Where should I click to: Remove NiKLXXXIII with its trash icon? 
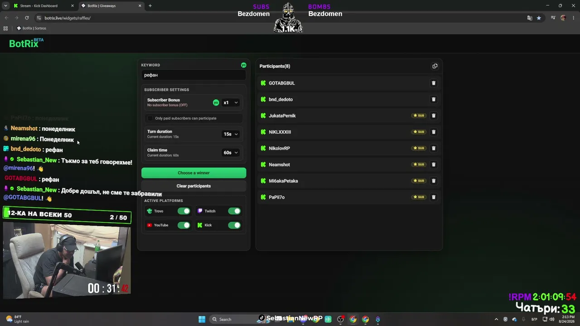[434, 132]
